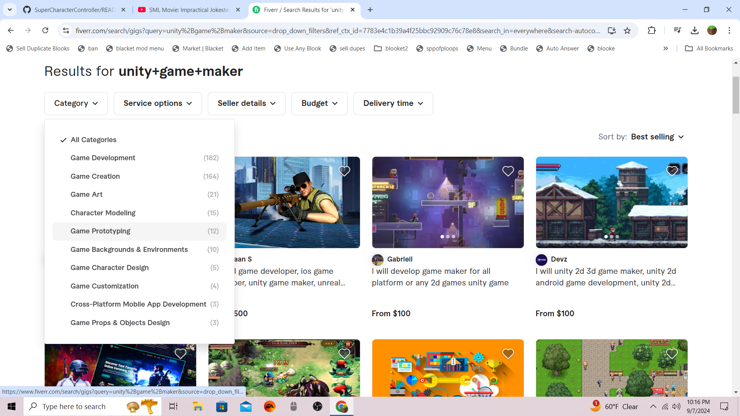The height and width of the screenshot is (416, 740).
Task: Expand the Service options filter
Action: (x=158, y=103)
